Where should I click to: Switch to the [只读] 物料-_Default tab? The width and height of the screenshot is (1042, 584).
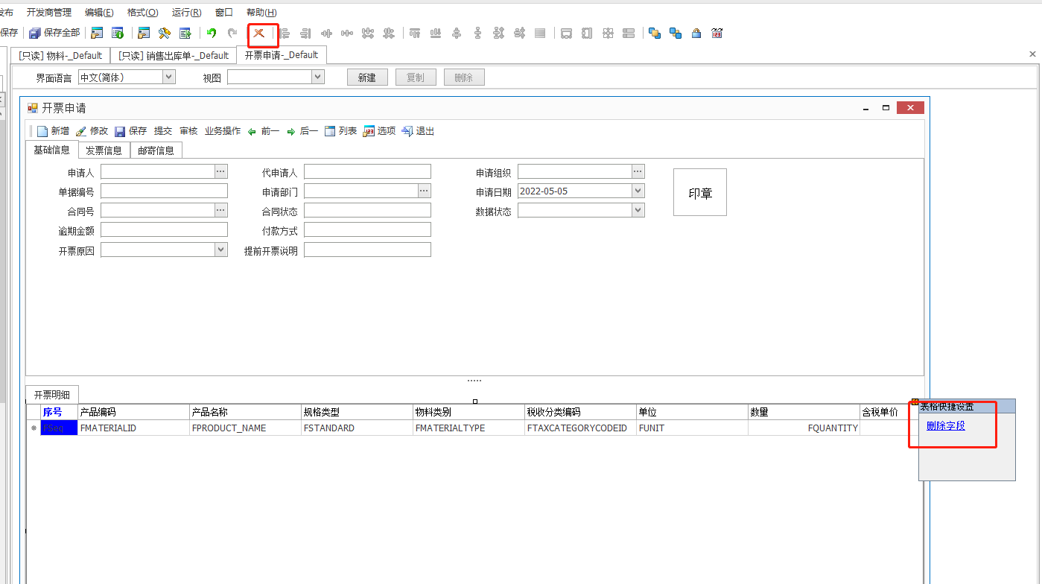60,55
